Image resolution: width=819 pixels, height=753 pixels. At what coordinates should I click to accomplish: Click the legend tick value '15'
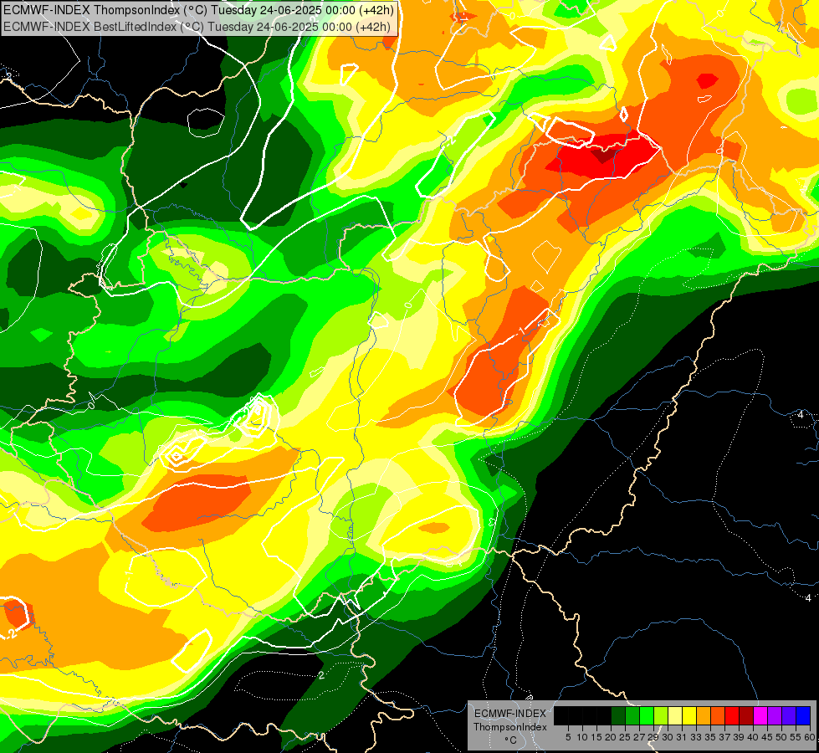click(596, 737)
